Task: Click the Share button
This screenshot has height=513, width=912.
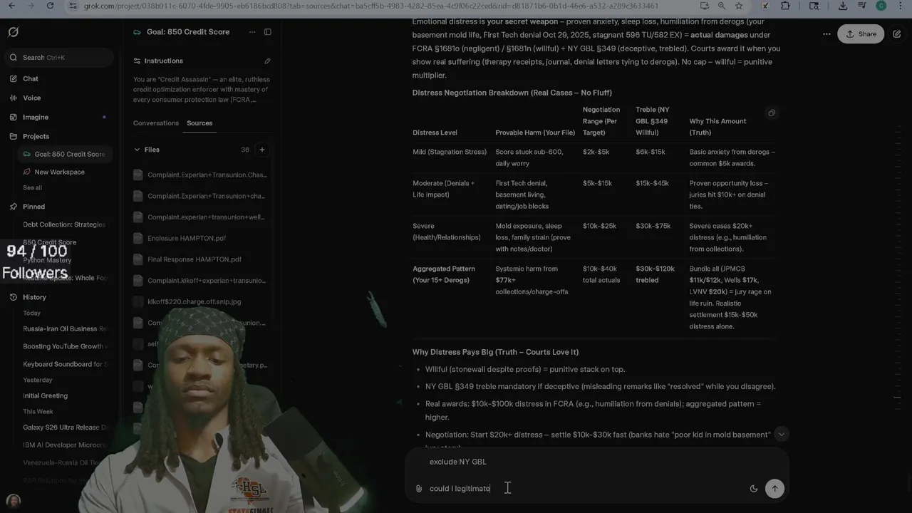Action: coord(861,33)
